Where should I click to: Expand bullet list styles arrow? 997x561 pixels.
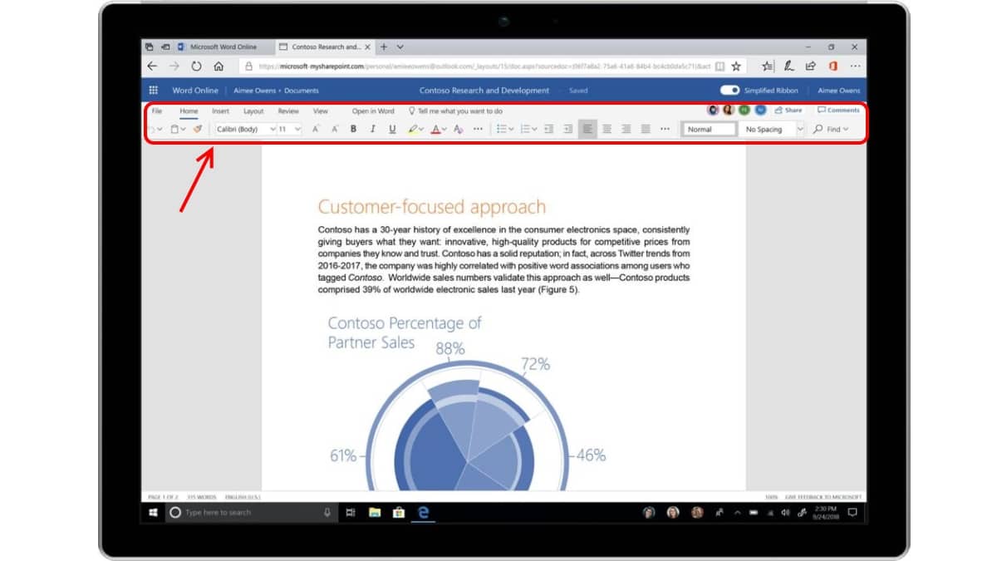(x=510, y=130)
